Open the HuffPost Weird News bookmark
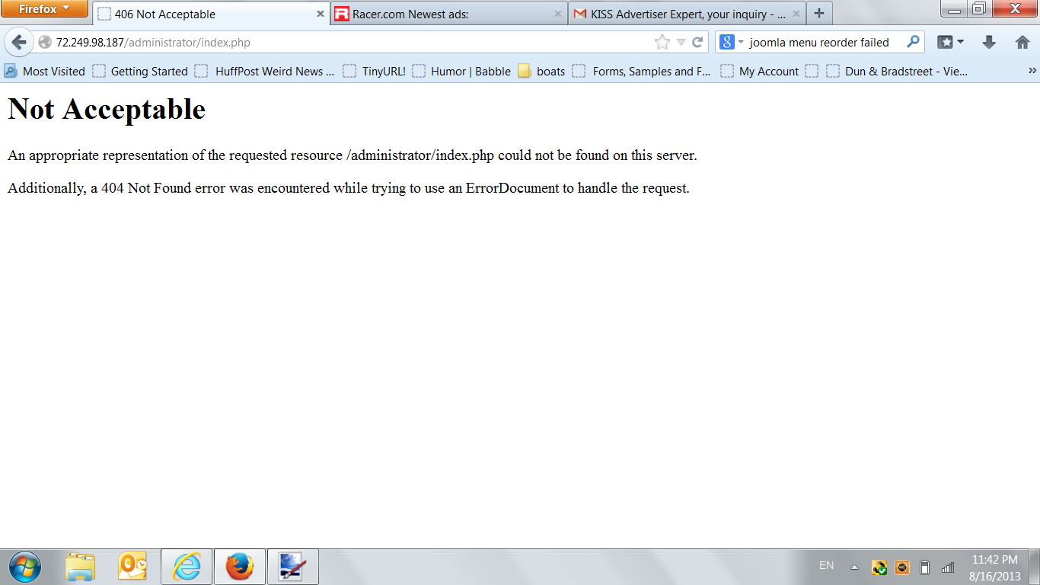Image resolution: width=1040 pixels, height=585 pixels. coord(265,72)
